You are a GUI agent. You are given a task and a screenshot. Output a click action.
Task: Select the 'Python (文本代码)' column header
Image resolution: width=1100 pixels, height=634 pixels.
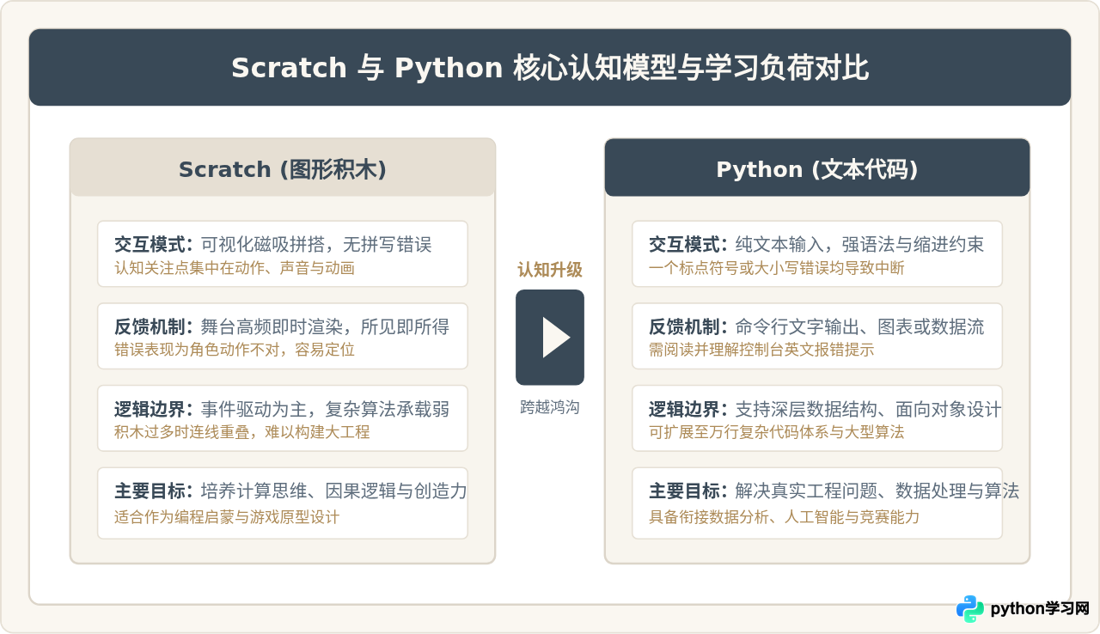point(817,169)
